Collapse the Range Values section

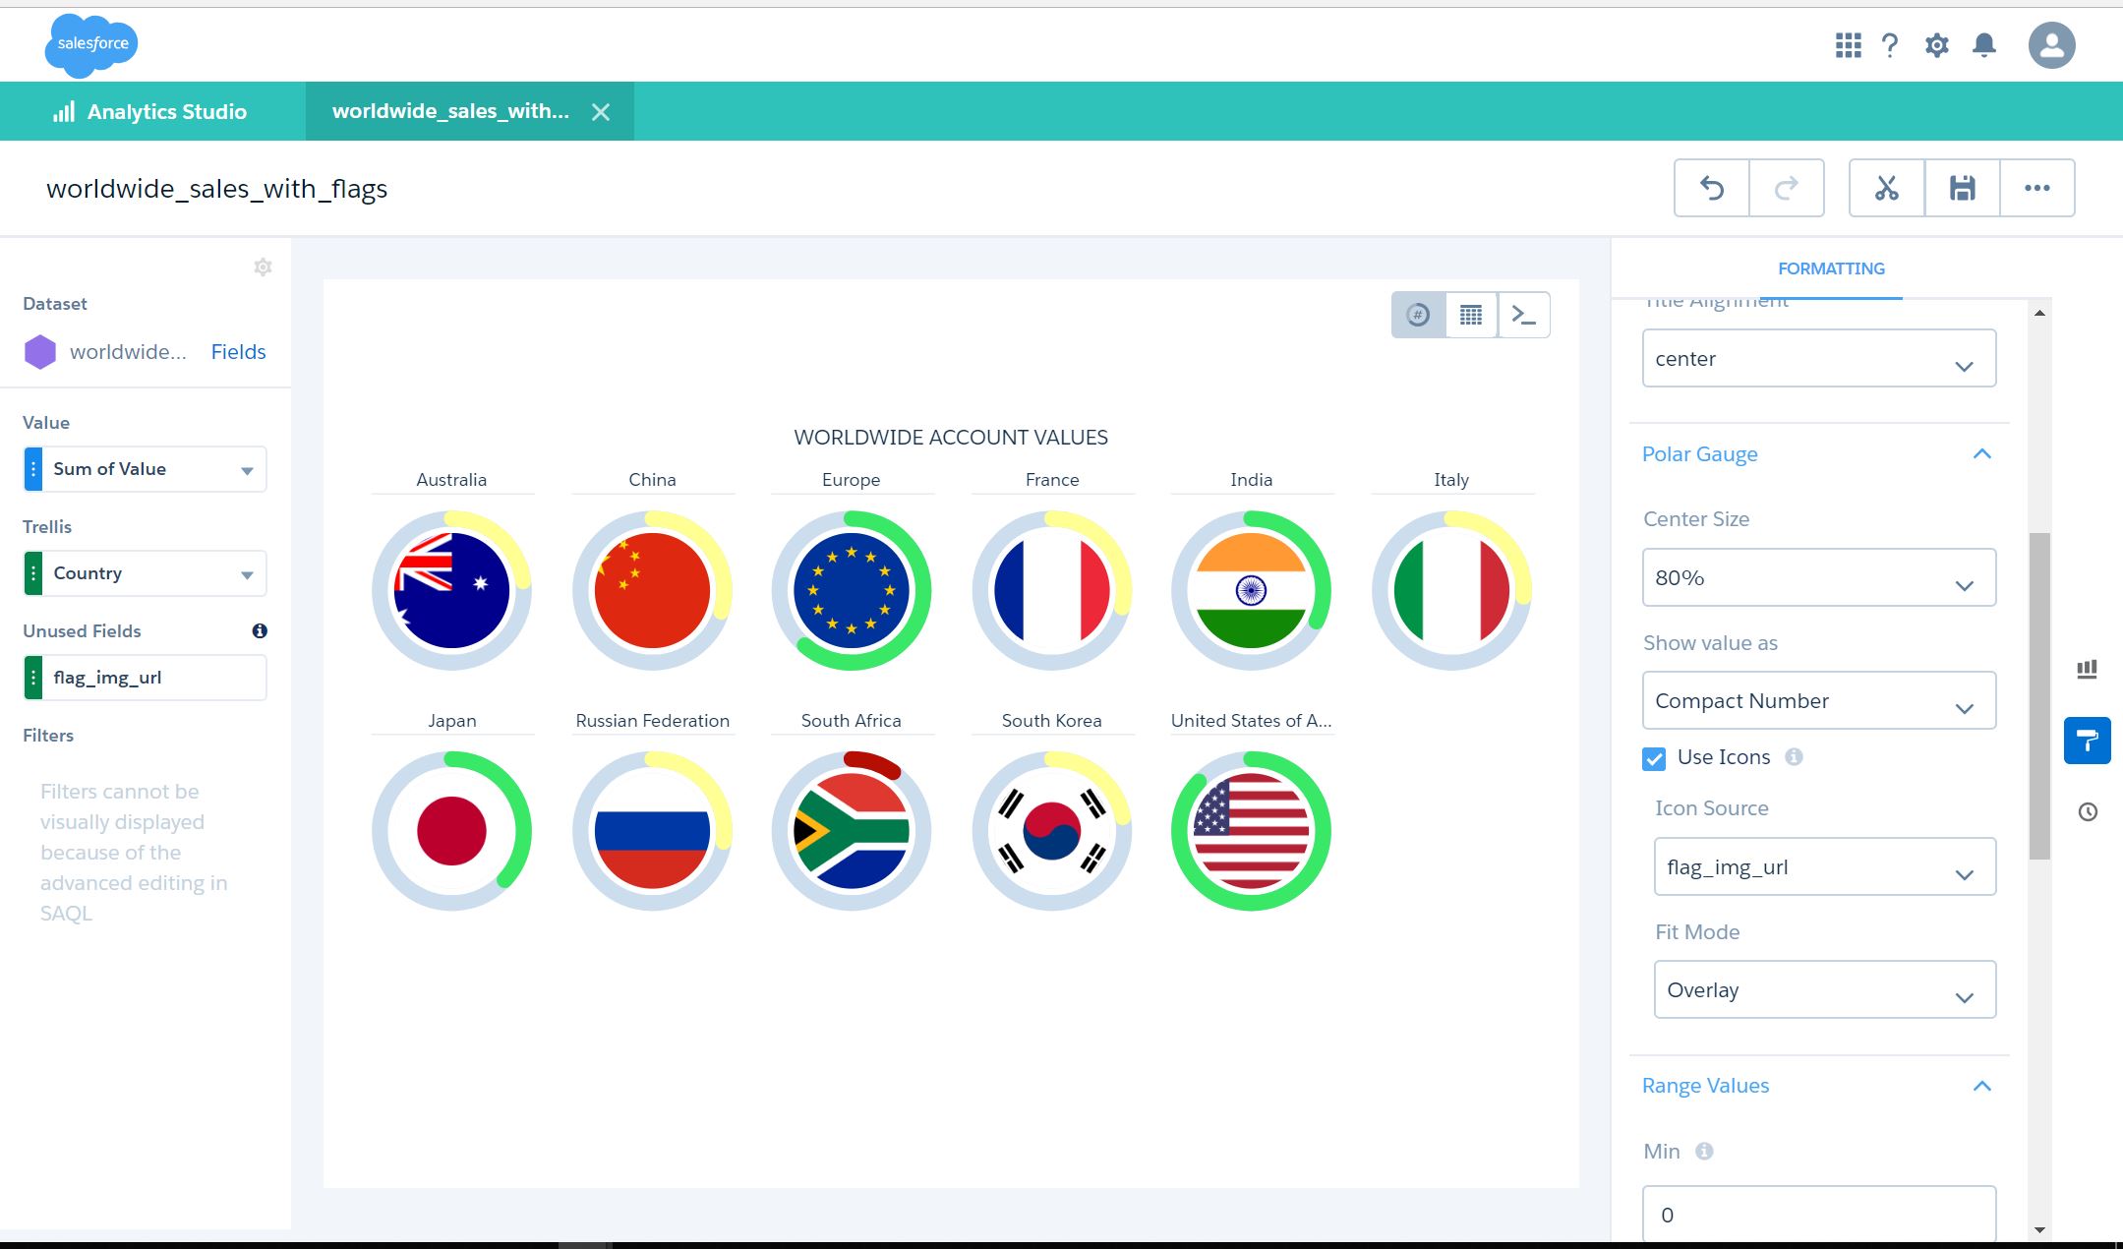click(1981, 1086)
